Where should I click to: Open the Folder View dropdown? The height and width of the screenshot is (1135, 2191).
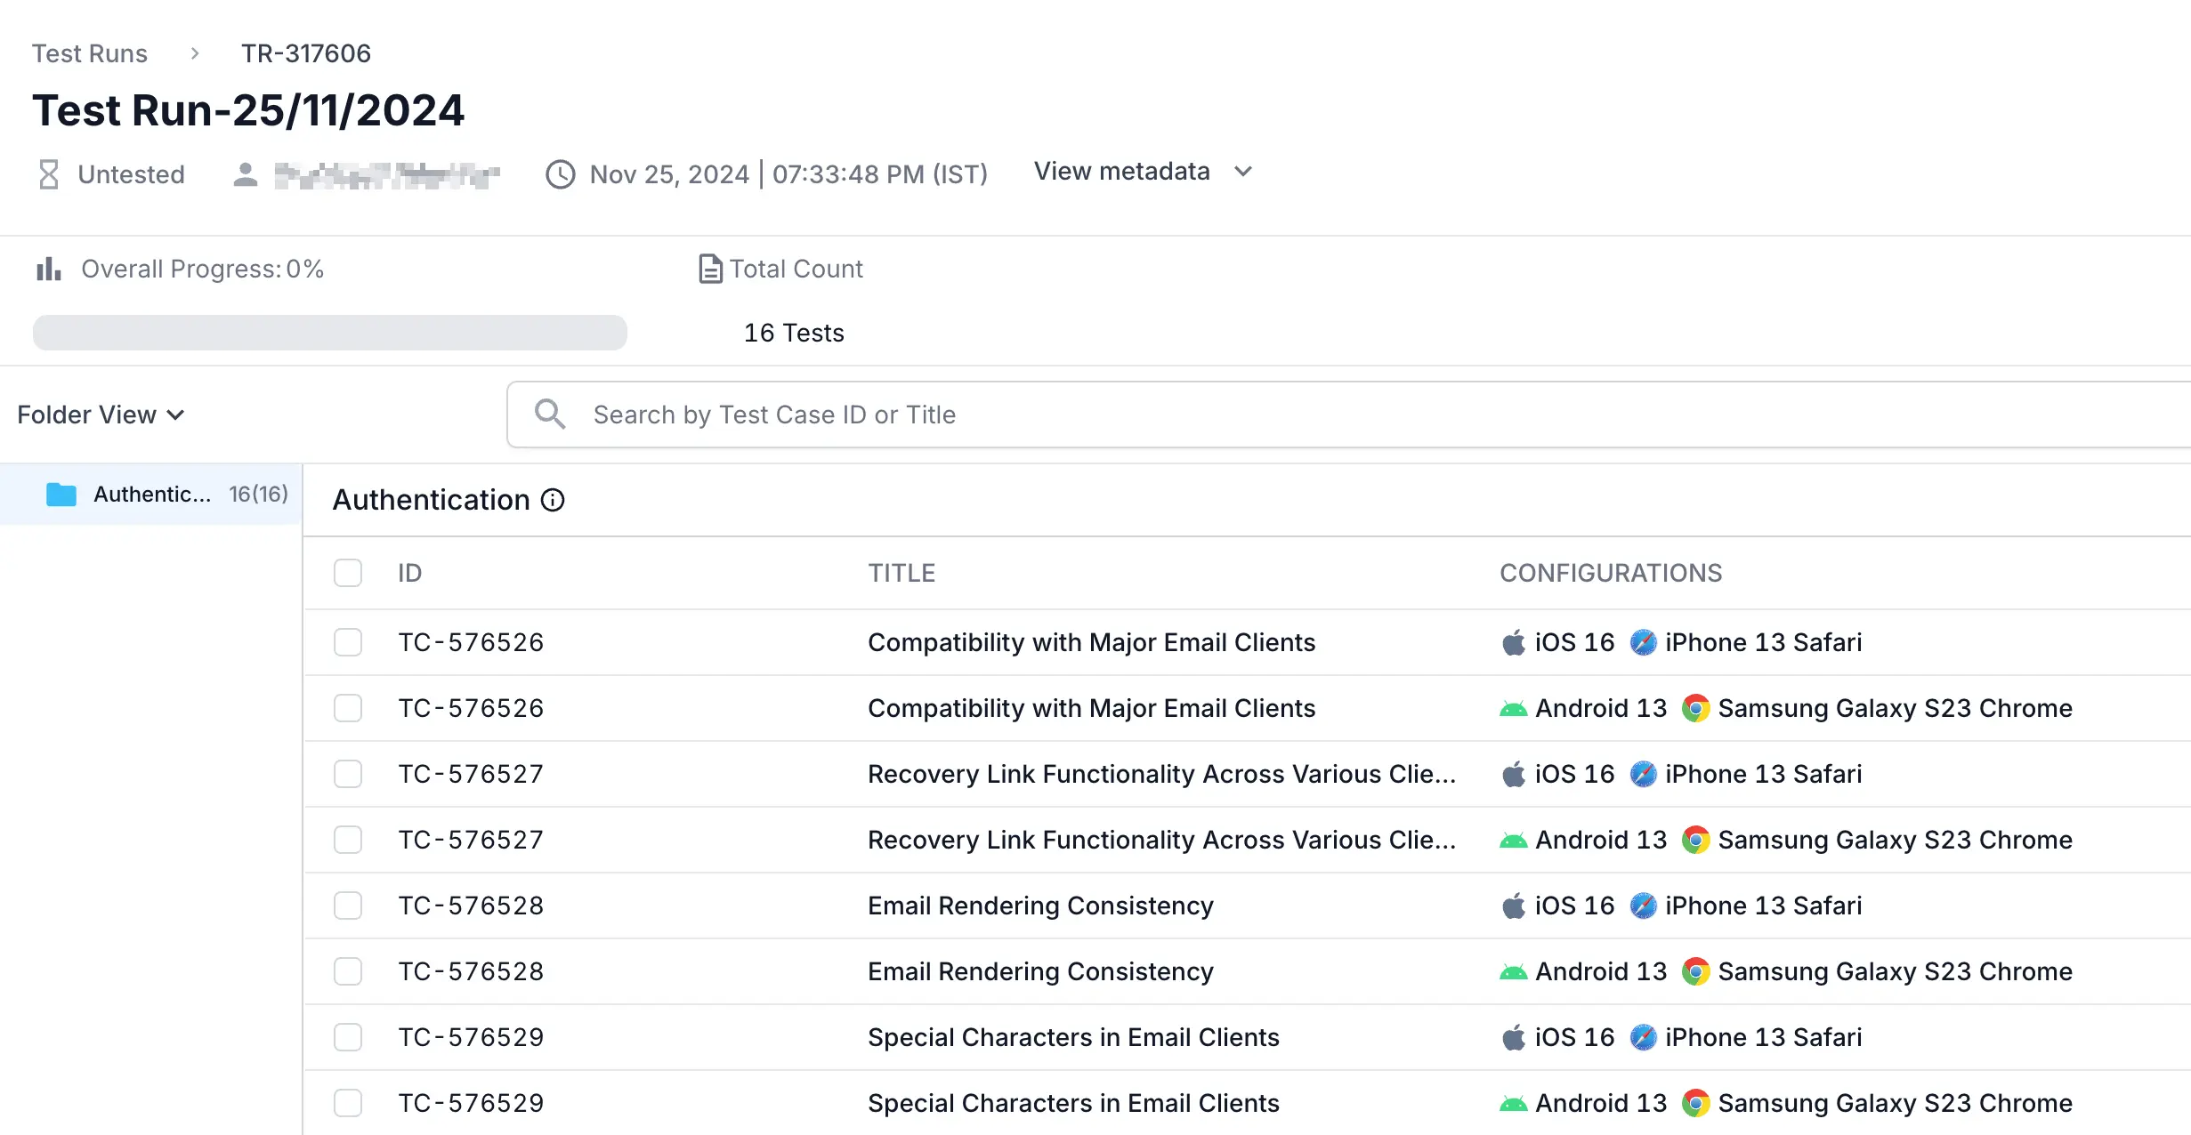tap(101, 415)
